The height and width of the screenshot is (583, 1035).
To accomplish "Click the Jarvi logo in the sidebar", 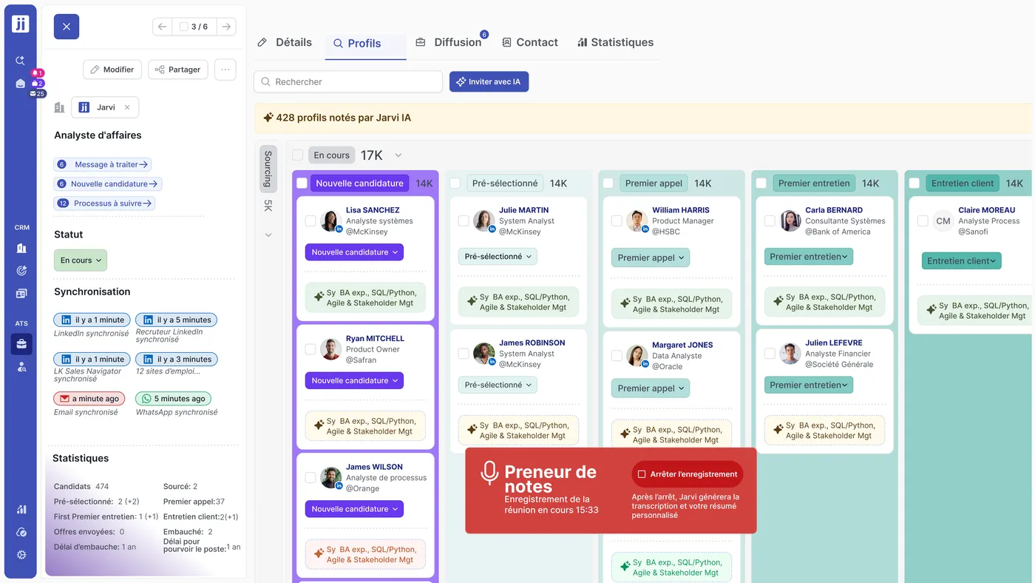I will [x=21, y=24].
